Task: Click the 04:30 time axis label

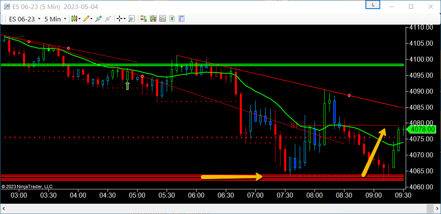Action: [x=108, y=195]
